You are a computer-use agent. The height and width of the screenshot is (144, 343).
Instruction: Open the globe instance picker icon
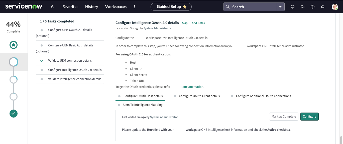(292, 6)
